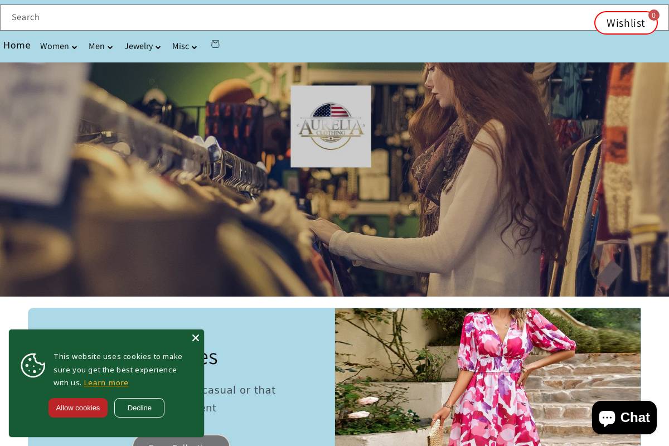Click the cookie icon in the consent banner

pos(33,365)
